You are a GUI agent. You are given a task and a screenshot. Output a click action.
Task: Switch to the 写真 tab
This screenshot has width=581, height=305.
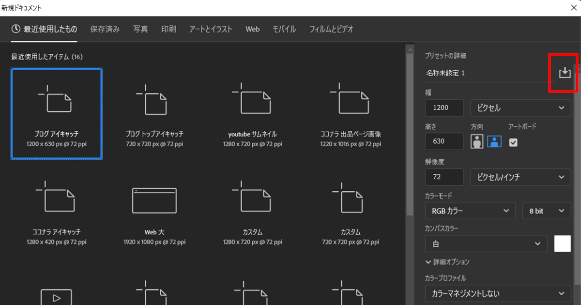point(140,29)
